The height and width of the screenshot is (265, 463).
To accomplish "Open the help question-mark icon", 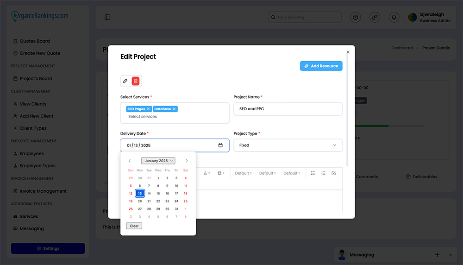I will point(356,18).
